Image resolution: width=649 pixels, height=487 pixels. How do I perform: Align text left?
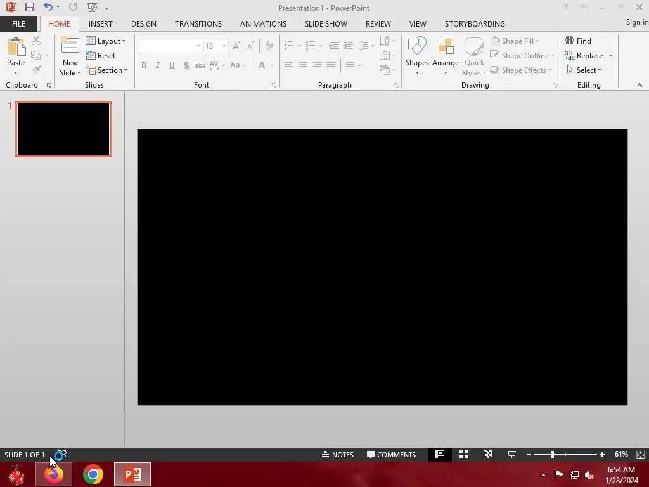click(x=289, y=65)
